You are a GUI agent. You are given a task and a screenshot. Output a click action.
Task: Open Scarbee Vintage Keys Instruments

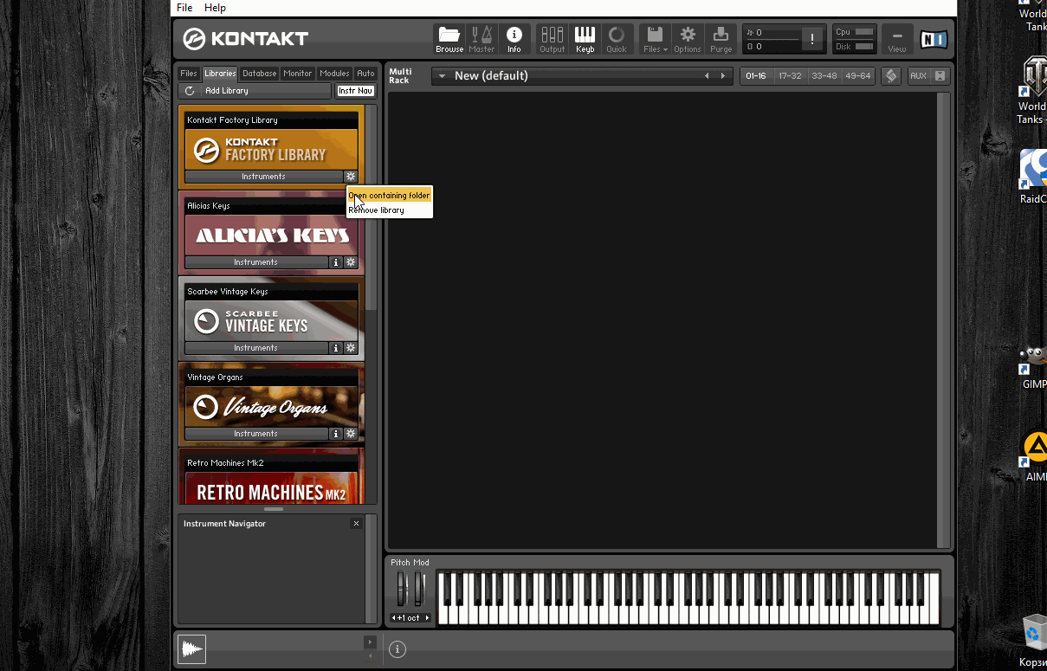[x=256, y=348]
